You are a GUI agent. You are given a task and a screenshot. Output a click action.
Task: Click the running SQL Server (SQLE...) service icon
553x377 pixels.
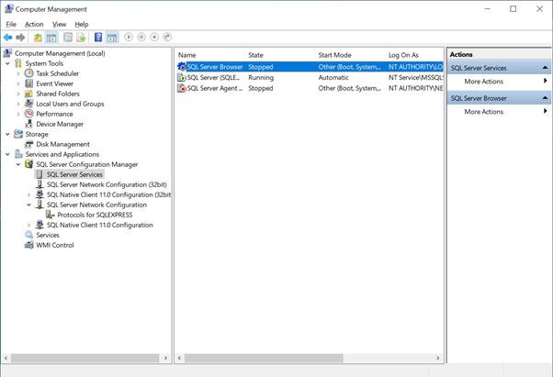[x=182, y=77]
